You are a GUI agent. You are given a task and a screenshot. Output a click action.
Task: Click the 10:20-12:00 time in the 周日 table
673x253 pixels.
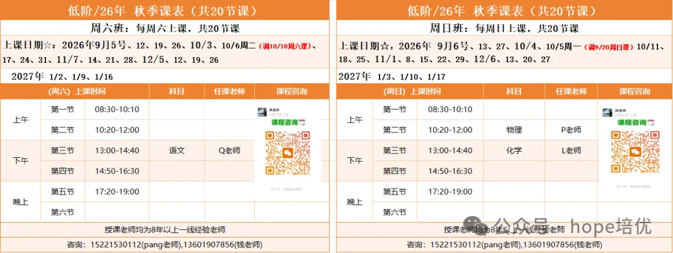pyautogui.click(x=450, y=130)
